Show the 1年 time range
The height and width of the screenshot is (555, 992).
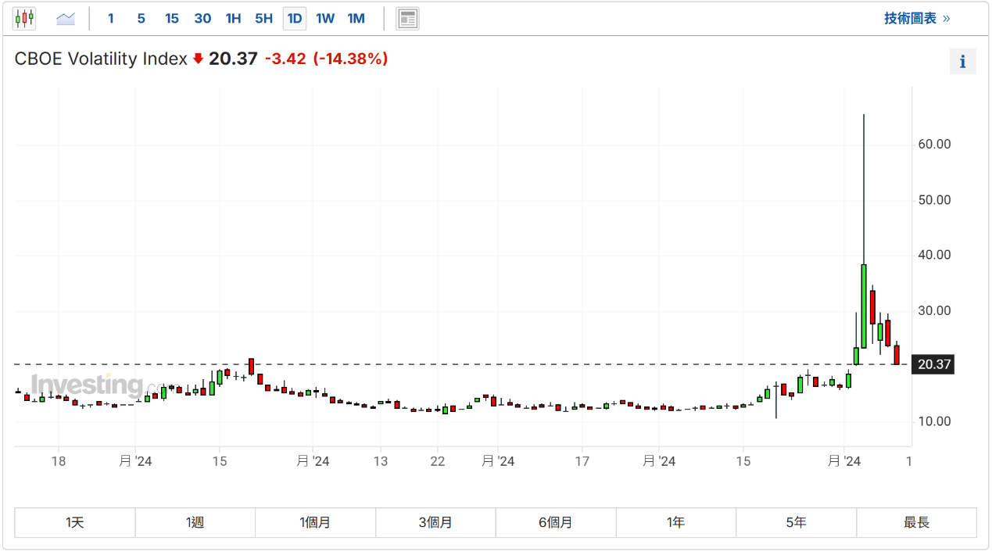(x=676, y=522)
